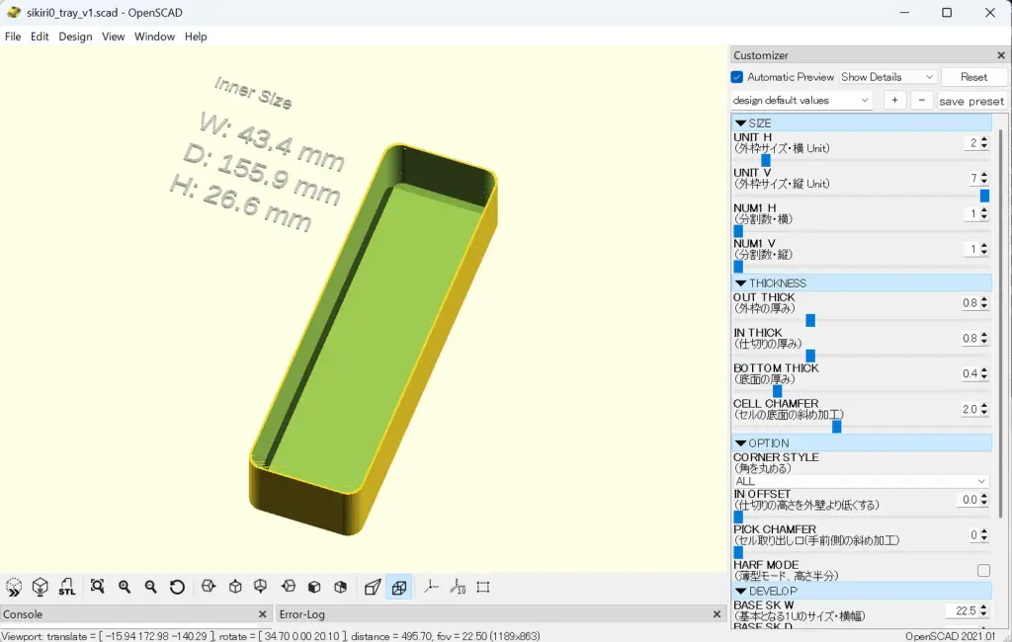Export the model as STL

coord(66,587)
